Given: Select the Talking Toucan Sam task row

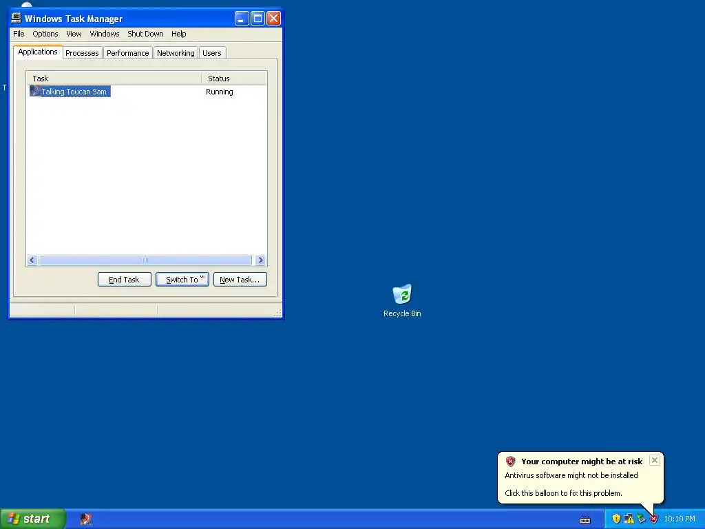Looking at the screenshot, I should 147,92.
